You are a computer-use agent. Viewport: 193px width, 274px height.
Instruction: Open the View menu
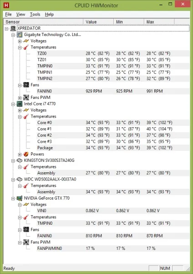pos(20,14)
